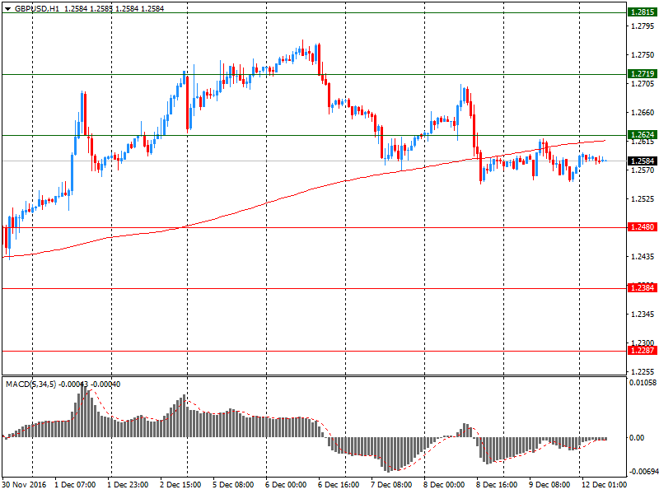This screenshot has height=494, width=659.
Task: Click the MACD zero level 0.00 label
Action: click(x=637, y=438)
